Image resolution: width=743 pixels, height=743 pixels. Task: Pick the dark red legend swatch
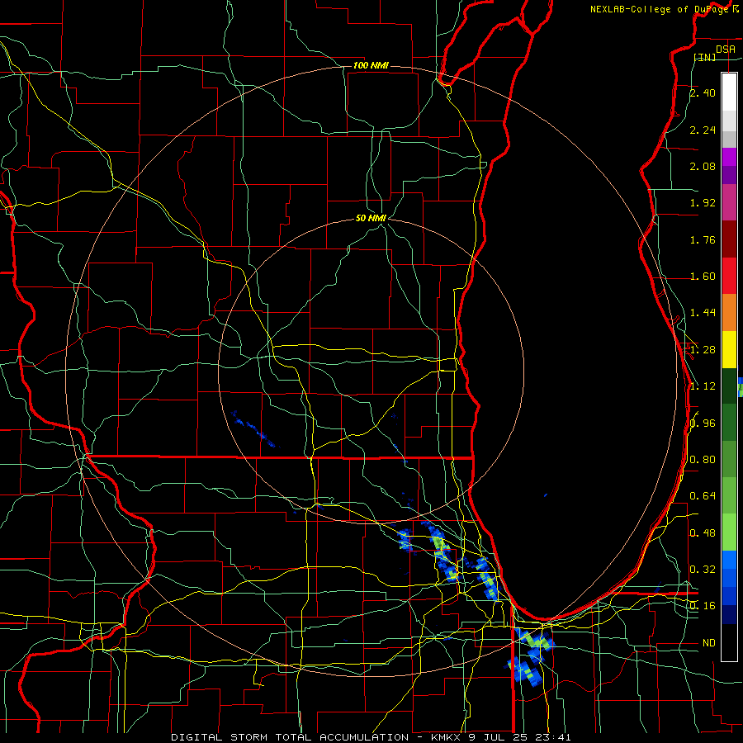pos(729,239)
